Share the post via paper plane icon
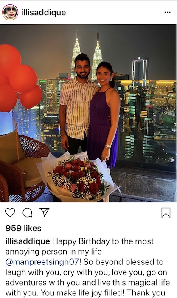This screenshot has height=298, width=177. coord(44,212)
